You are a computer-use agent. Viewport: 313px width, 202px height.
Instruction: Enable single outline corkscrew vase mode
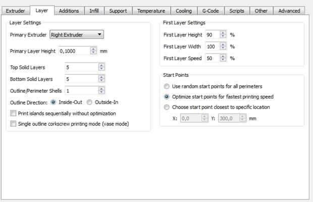(x=13, y=123)
